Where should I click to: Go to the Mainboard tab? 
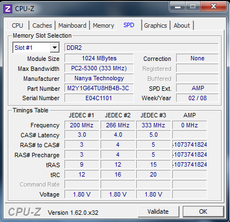pyautogui.click(x=72, y=25)
